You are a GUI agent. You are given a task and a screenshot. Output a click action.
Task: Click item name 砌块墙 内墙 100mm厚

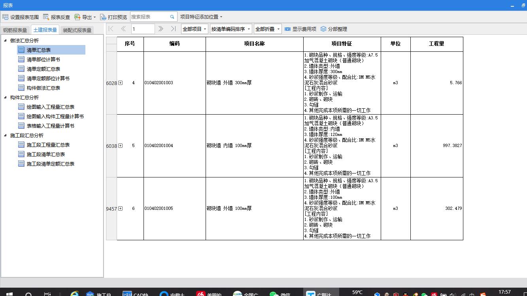[229, 146]
